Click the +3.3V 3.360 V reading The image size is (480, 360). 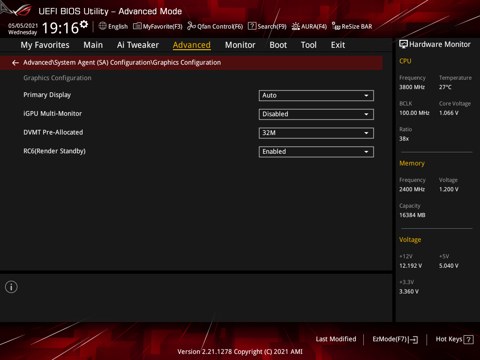click(409, 292)
